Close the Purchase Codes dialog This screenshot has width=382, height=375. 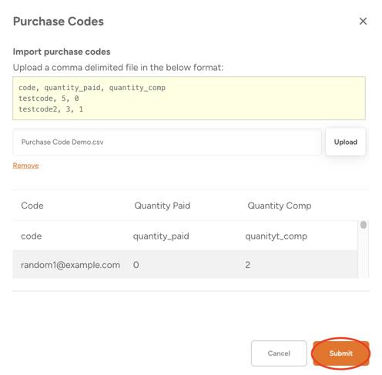point(363,22)
